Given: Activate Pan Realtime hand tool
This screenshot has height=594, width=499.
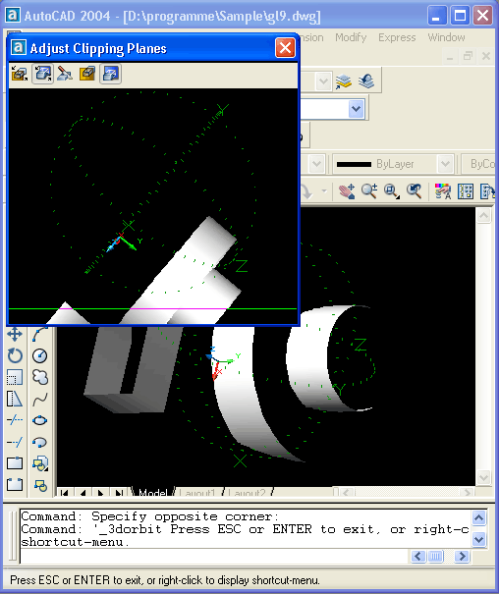Looking at the screenshot, I should 347,190.
